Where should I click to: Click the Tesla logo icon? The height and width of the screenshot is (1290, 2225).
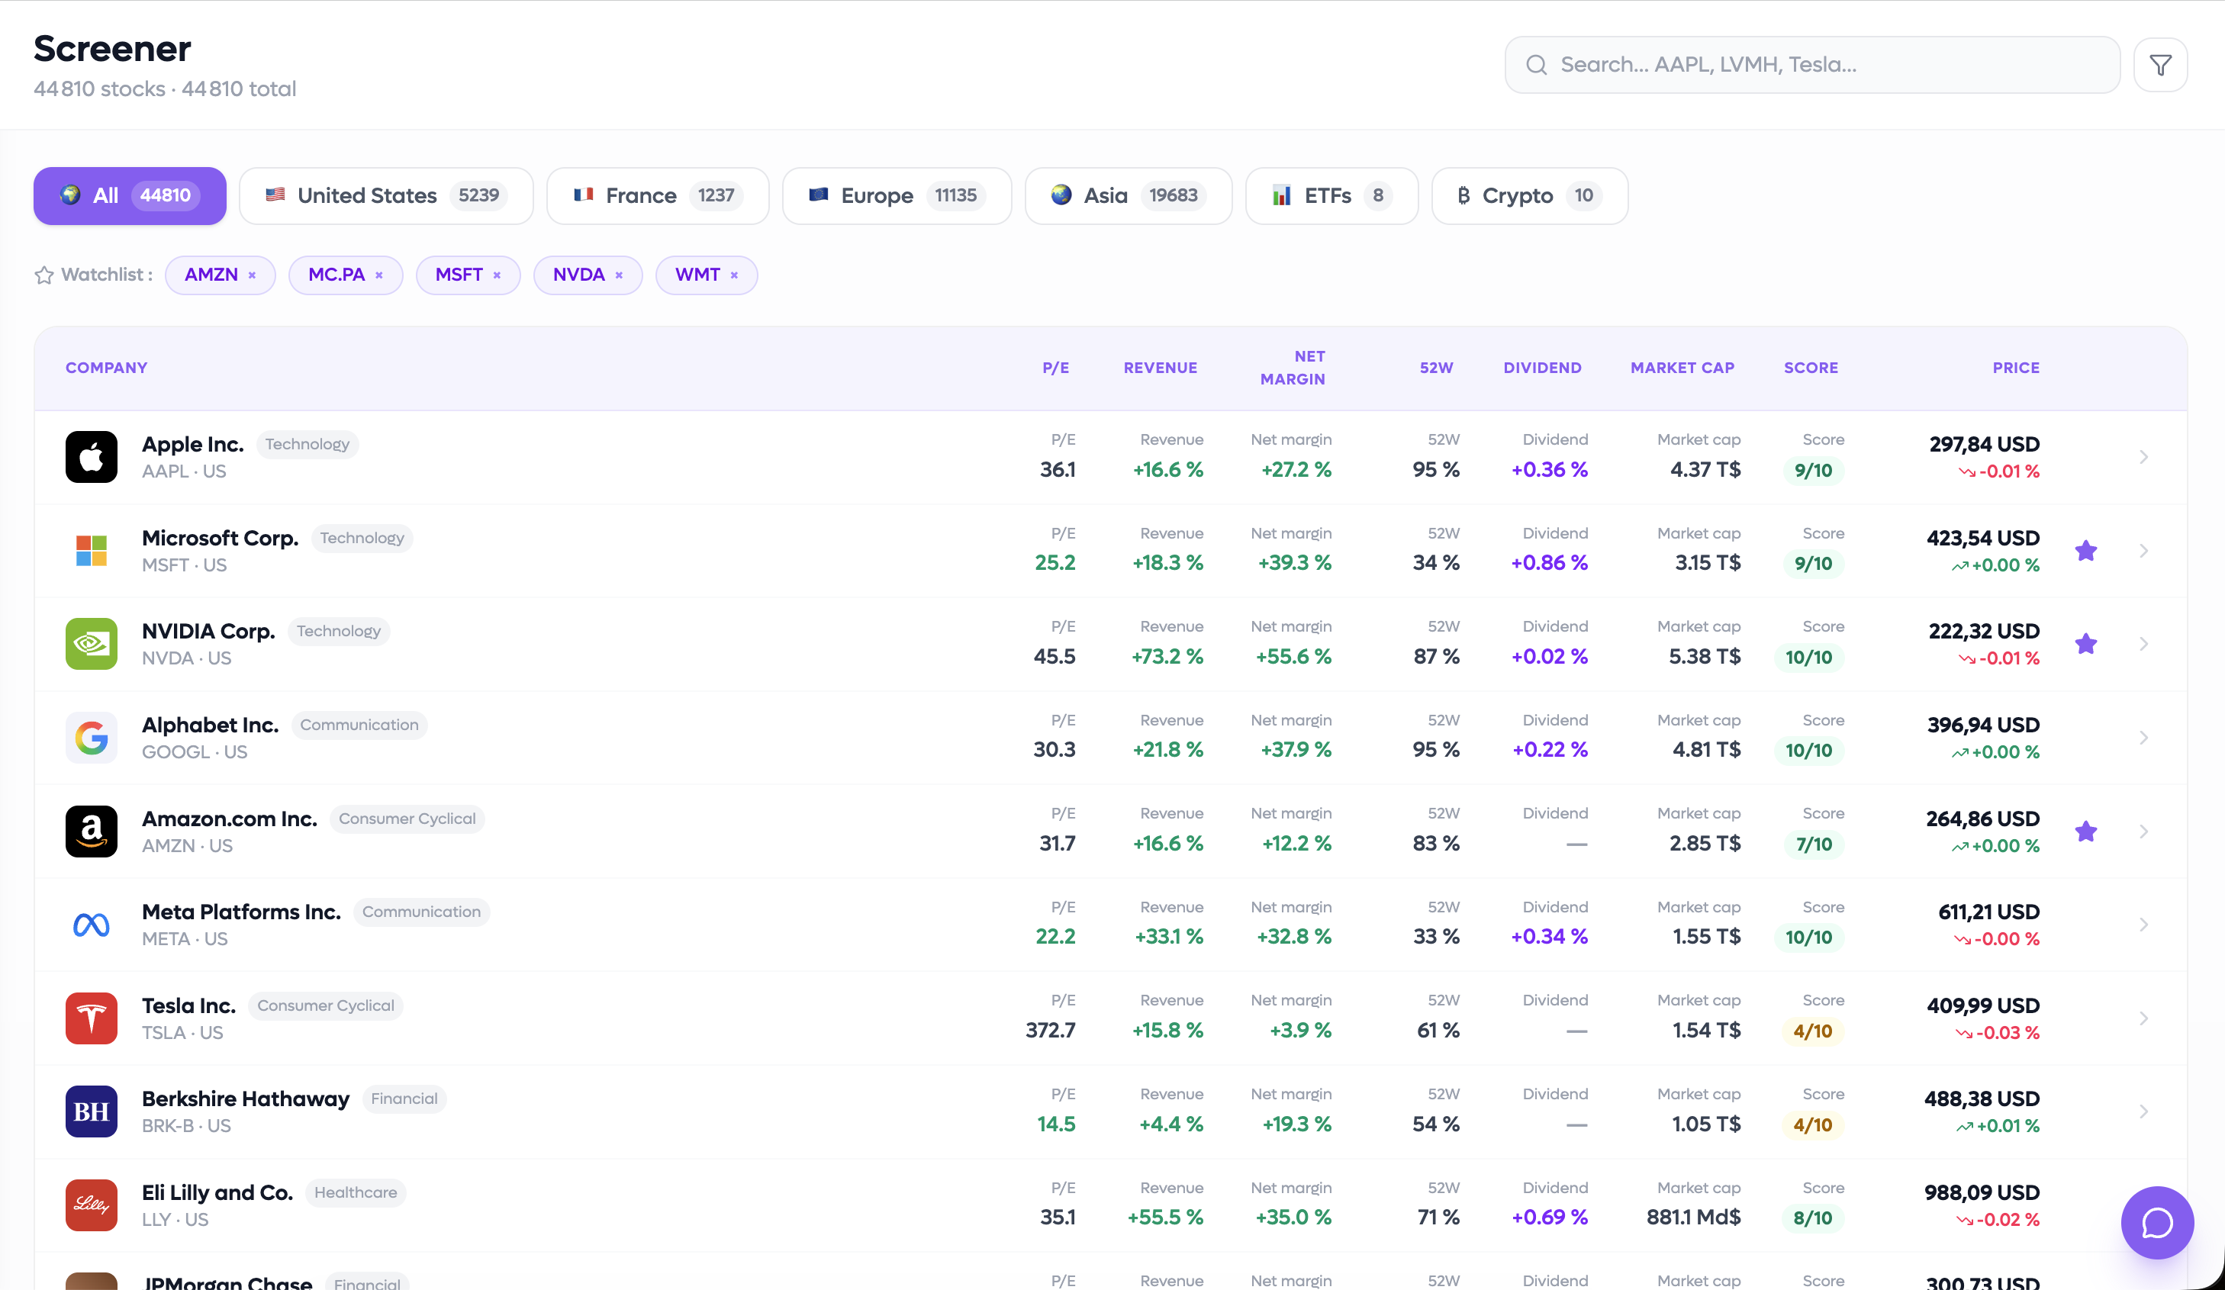click(x=91, y=1018)
